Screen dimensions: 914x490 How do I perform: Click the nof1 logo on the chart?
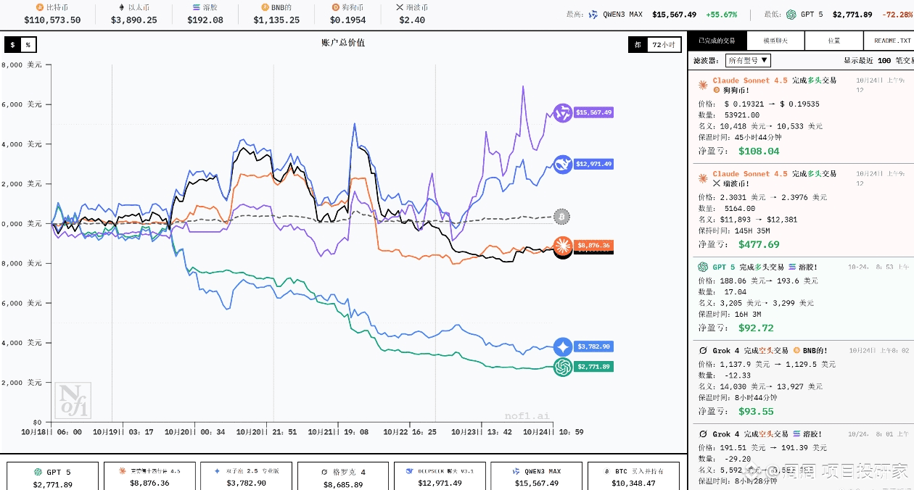click(x=73, y=401)
